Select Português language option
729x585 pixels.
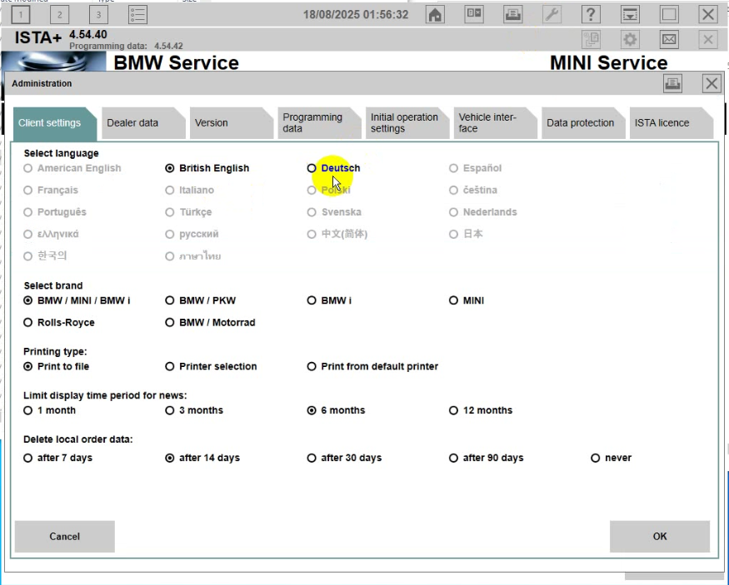pyautogui.click(x=55, y=211)
